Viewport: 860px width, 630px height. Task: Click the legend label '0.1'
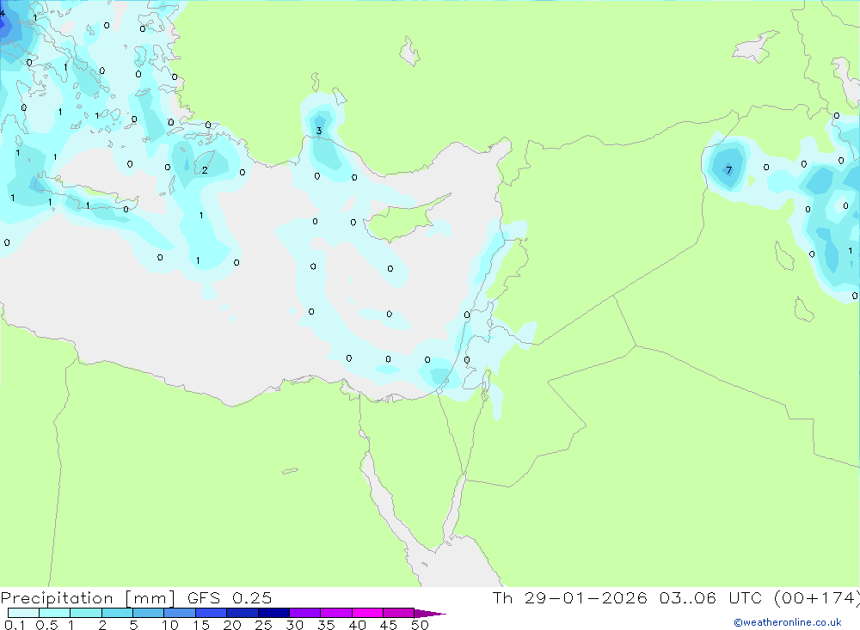tap(15, 625)
